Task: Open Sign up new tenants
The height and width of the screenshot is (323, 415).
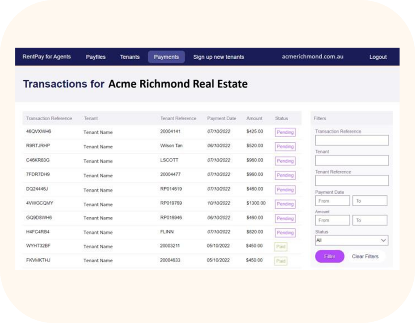Action: pos(218,57)
